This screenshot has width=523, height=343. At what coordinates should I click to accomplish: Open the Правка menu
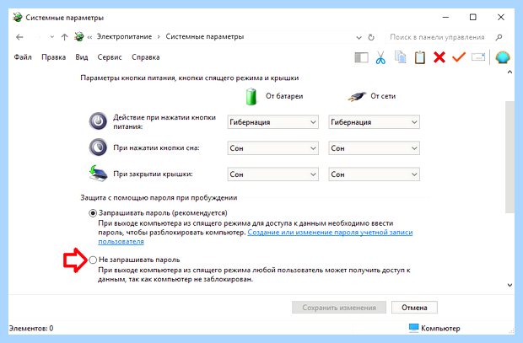point(53,57)
